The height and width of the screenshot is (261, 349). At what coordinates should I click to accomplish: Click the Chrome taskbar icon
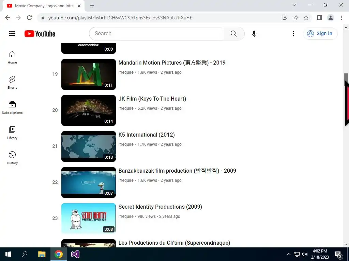pos(59,254)
